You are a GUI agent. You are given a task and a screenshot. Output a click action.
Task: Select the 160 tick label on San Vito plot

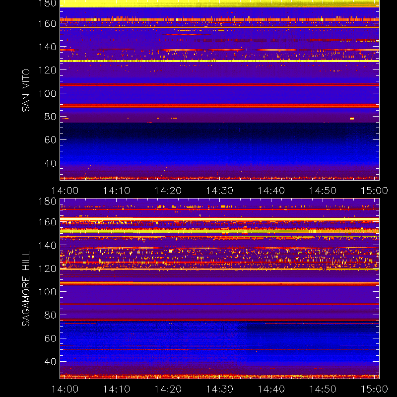pos(47,23)
